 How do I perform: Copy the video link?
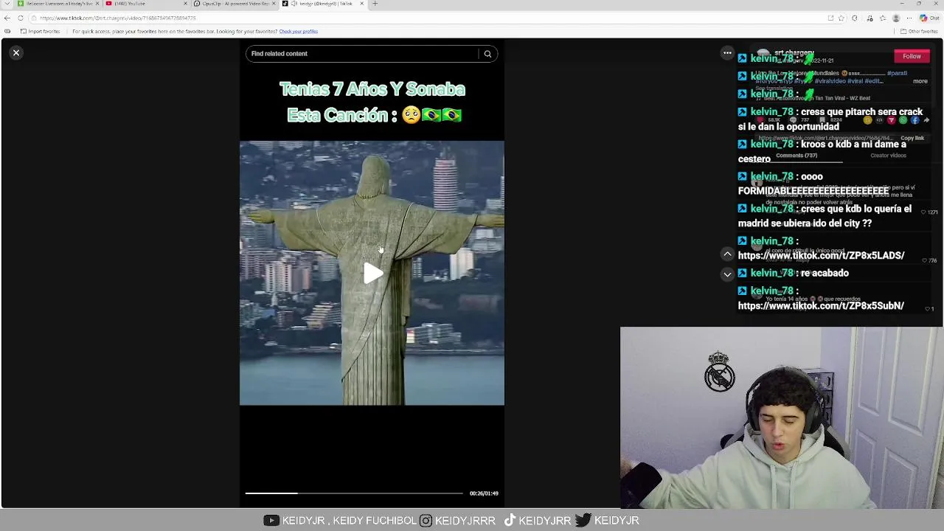tap(912, 138)
